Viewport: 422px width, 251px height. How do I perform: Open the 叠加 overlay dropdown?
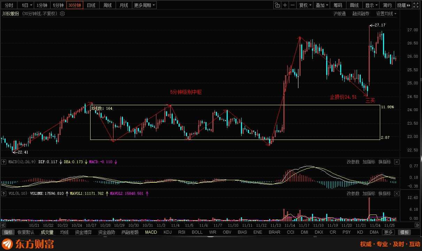pyautogui.click(x=322, y=5)
